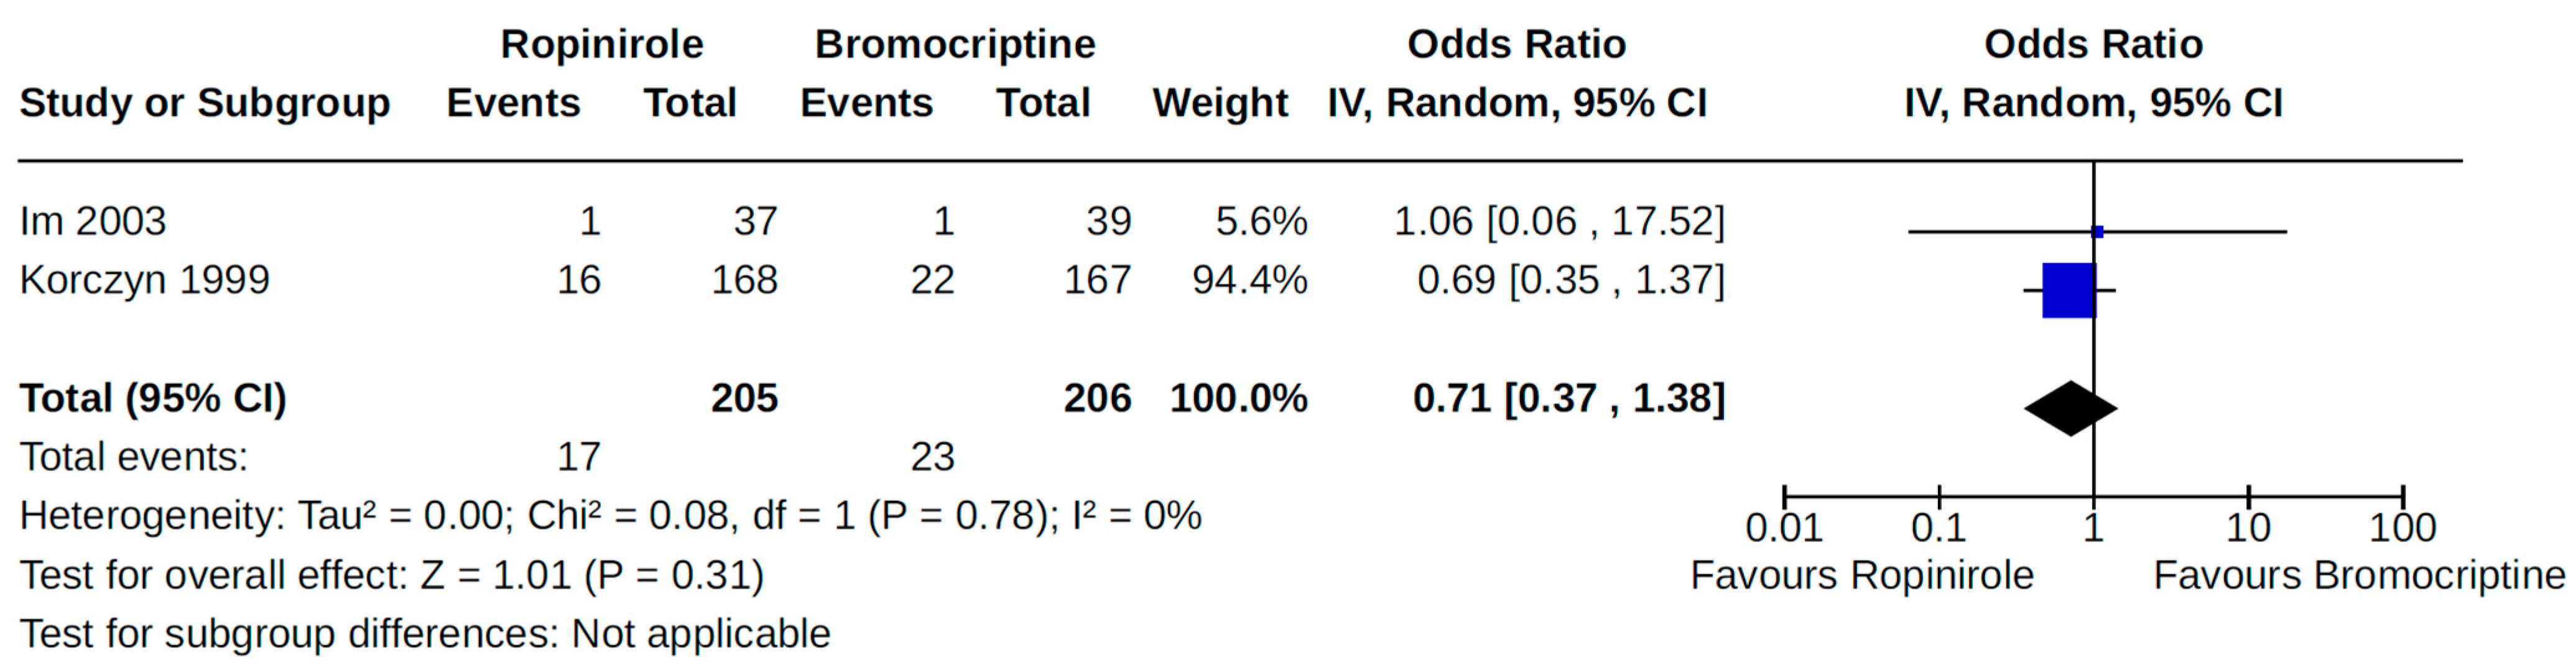Click the Weight column header
The image size is (2576, 672).
coord(1220,103)
